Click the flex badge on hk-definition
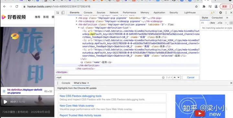 171,25
